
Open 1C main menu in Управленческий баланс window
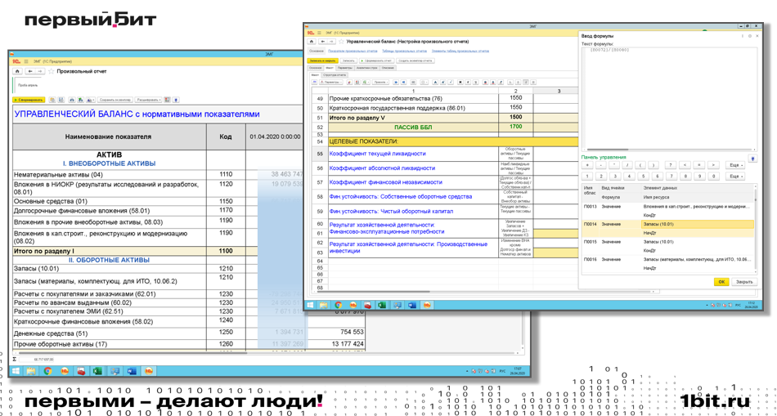pyautogui.click(x=319, y=33)
